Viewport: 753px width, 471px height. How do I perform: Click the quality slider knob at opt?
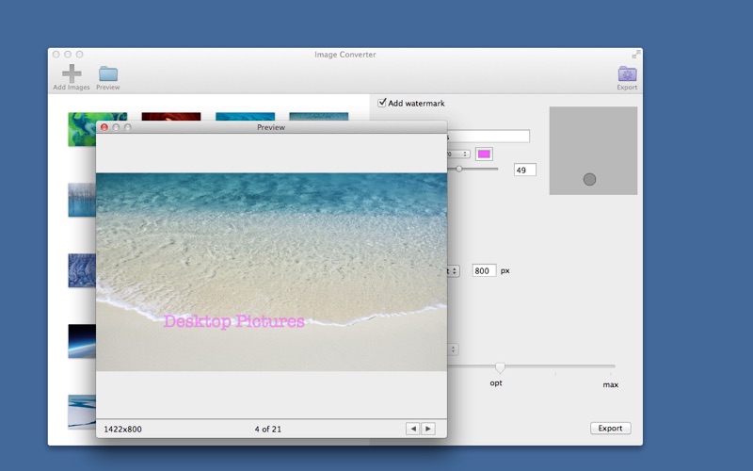[x=500, y=367]
